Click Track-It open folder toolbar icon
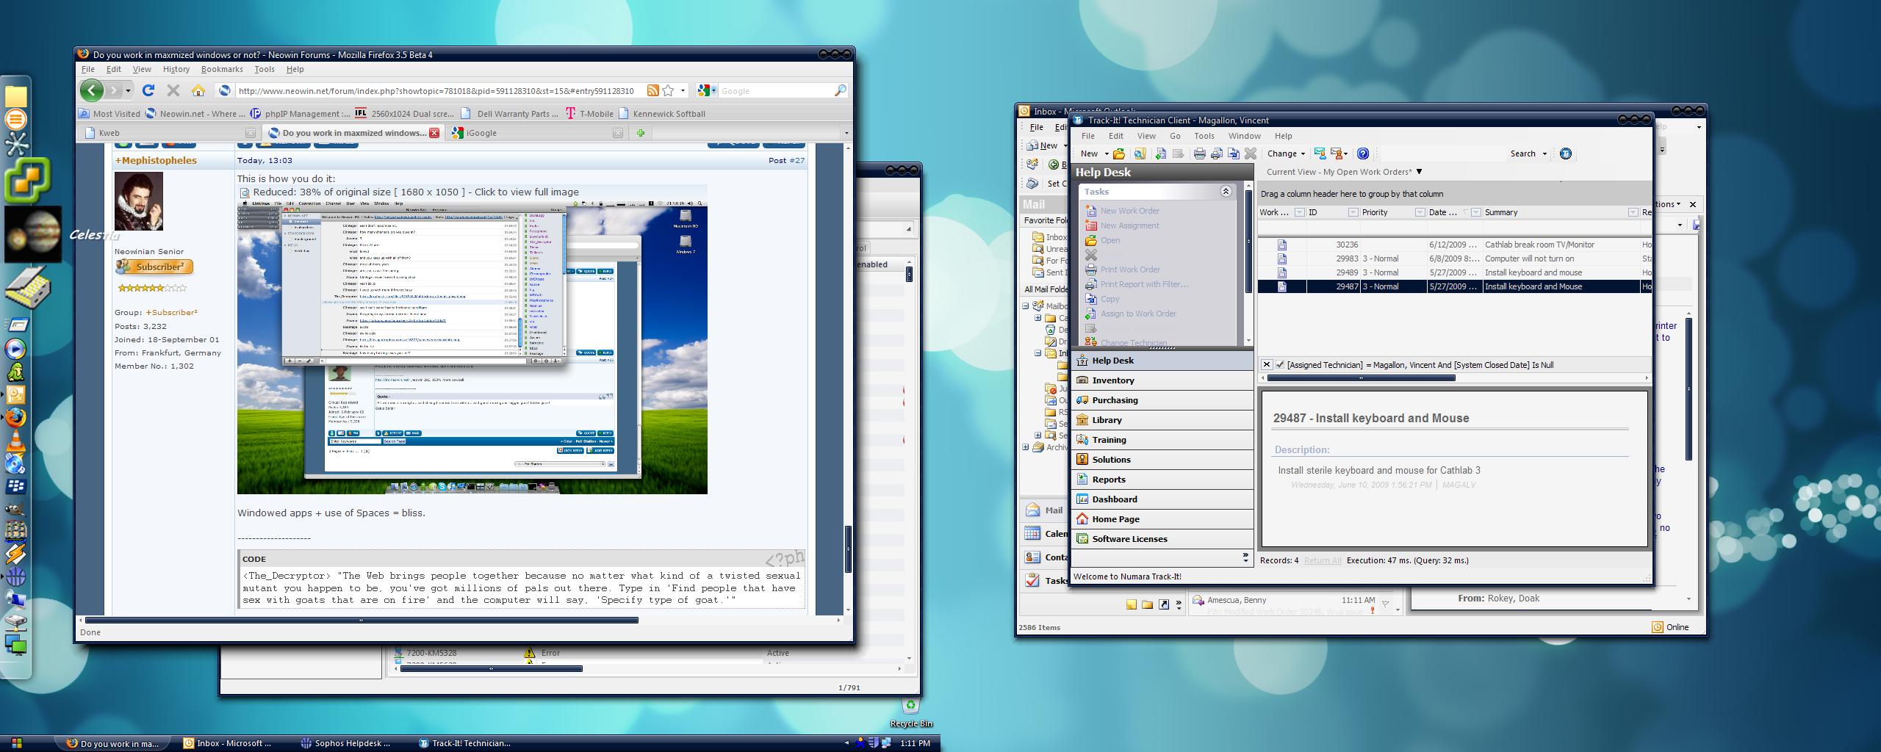The width and height of the screenshot is (1881, 752). pyautogui.click(x=1119, y=153)
